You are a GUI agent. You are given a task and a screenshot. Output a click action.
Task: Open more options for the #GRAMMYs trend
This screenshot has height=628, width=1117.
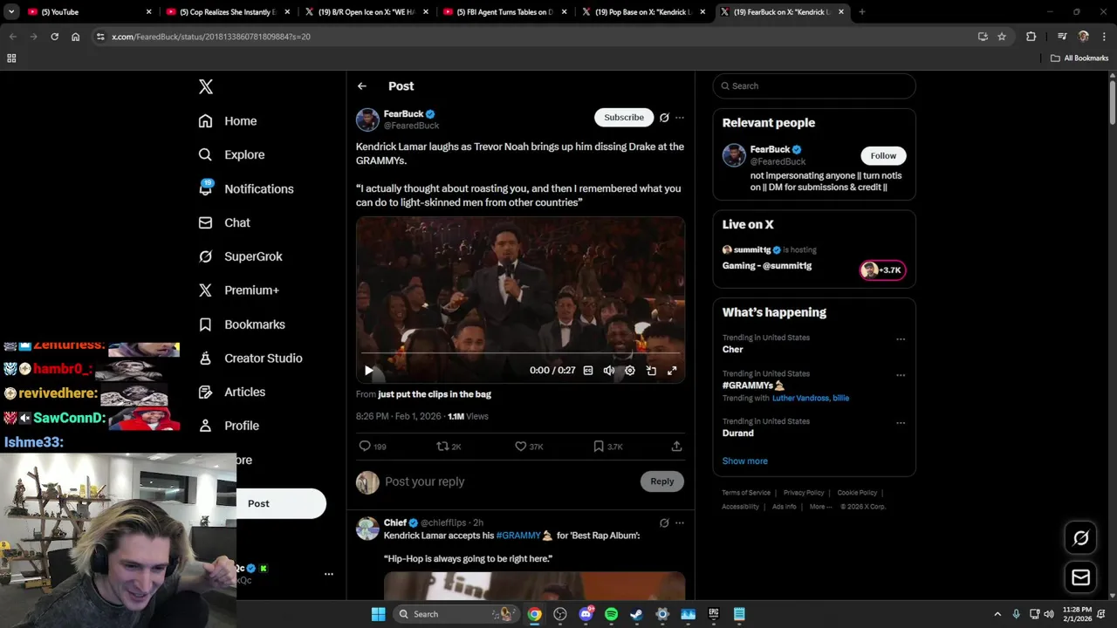[x=901, y=376]
